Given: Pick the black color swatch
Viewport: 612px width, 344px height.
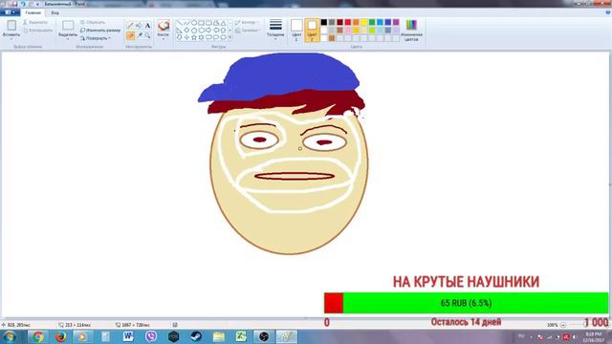Looking at the screenshot, I should [x=324, y=22].
